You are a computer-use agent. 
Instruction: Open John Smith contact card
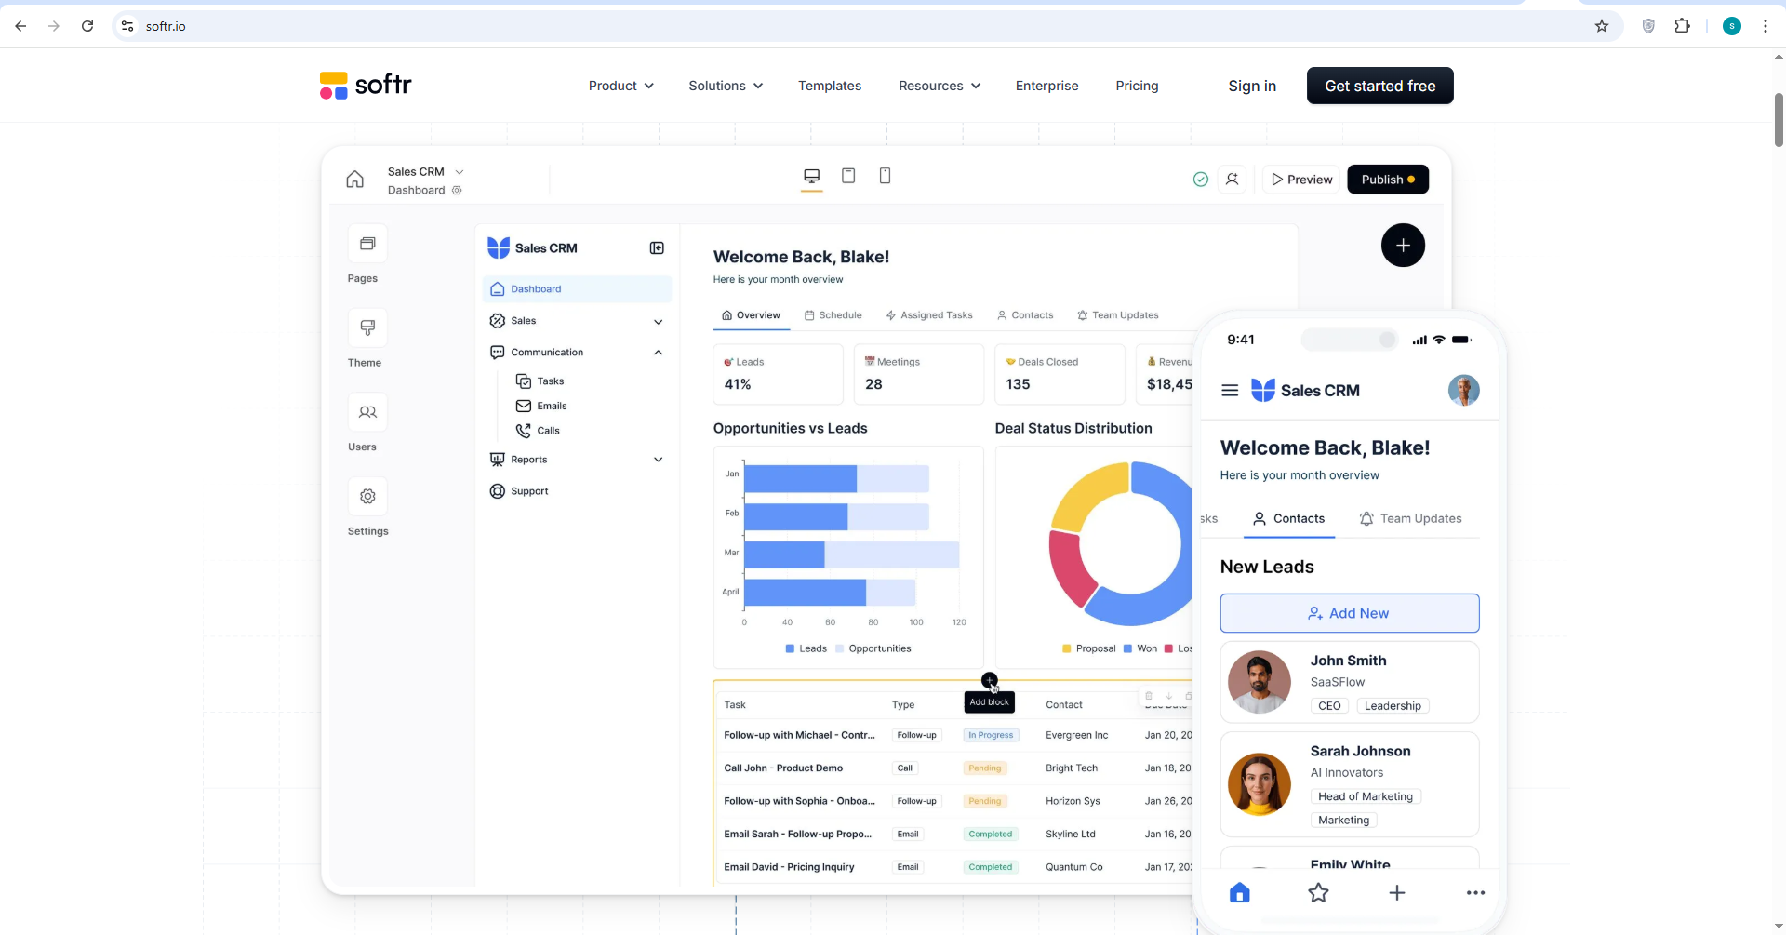[1349, 682]
